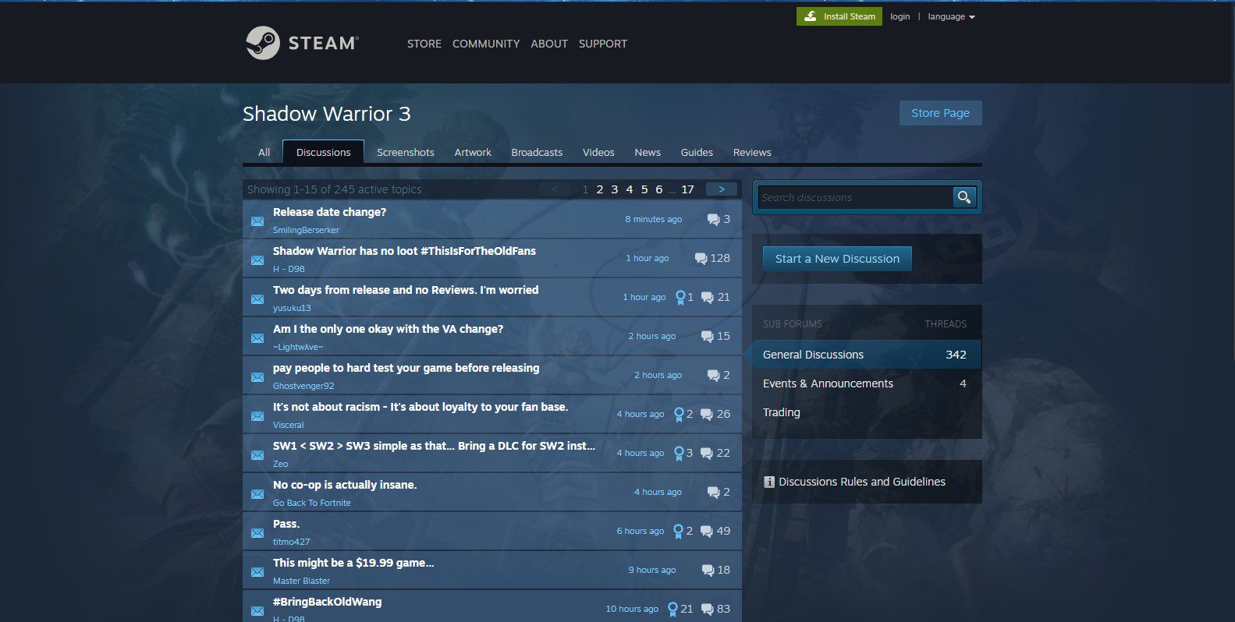Click the reply bubble icon showing 128 replies
Screen dimensions: 1235x622
pos(701,259)
